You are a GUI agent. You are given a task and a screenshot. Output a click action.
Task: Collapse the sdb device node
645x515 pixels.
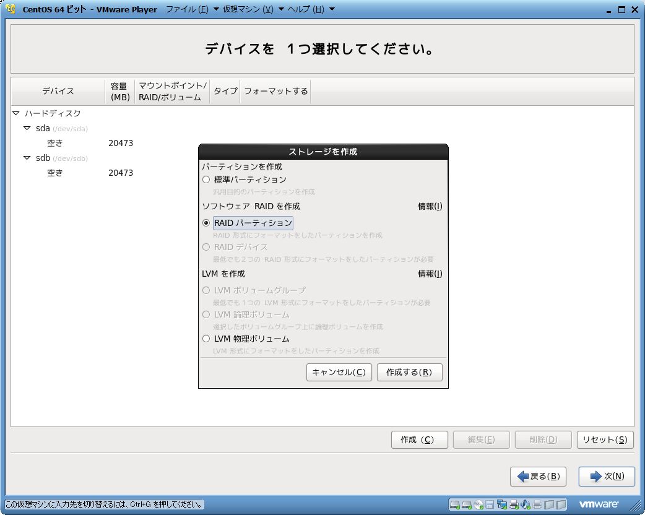(x=27, y=158)
